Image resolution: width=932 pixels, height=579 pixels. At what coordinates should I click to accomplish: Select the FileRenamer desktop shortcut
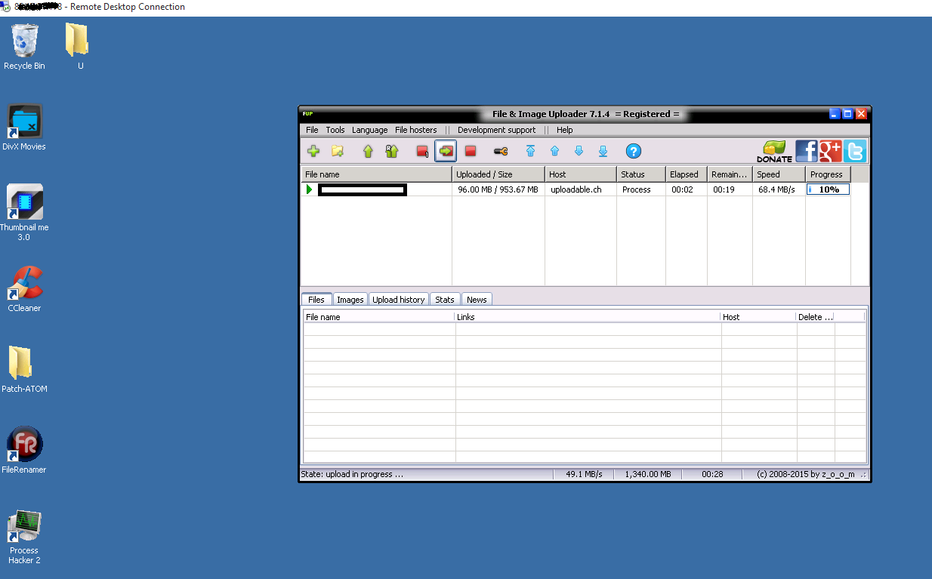point(24,451)
